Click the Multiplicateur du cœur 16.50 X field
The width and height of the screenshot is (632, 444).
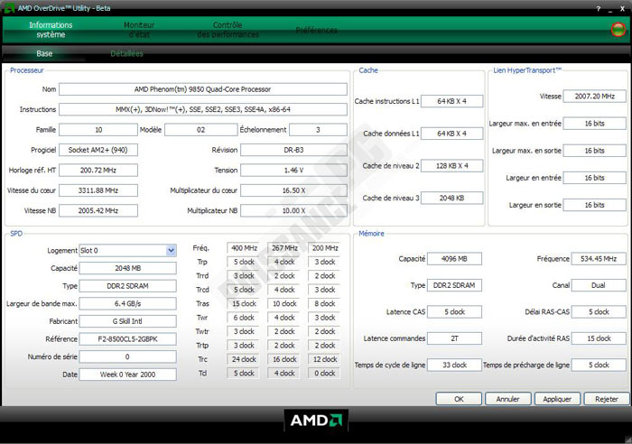pos(293,190)
